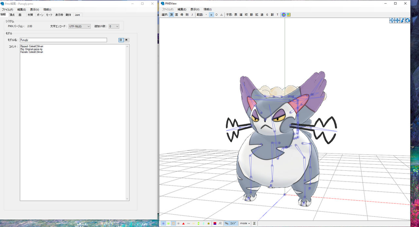Switch to the Joint tab
Viewport: 419px width, 227px height.
click(x=77, y=15)
